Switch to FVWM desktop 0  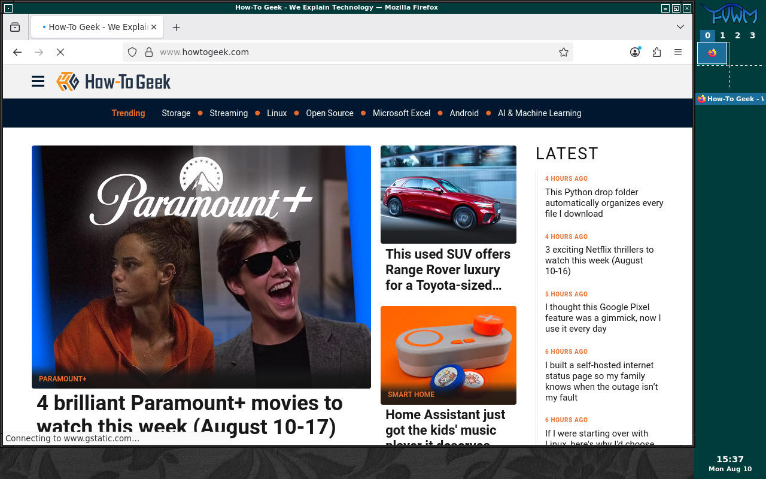[x=708, y=35]
